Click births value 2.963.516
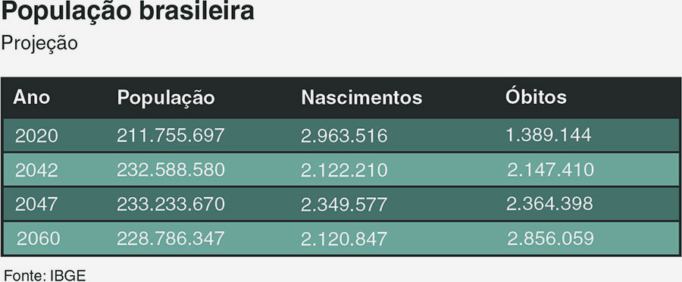 (x=344, y=136)
